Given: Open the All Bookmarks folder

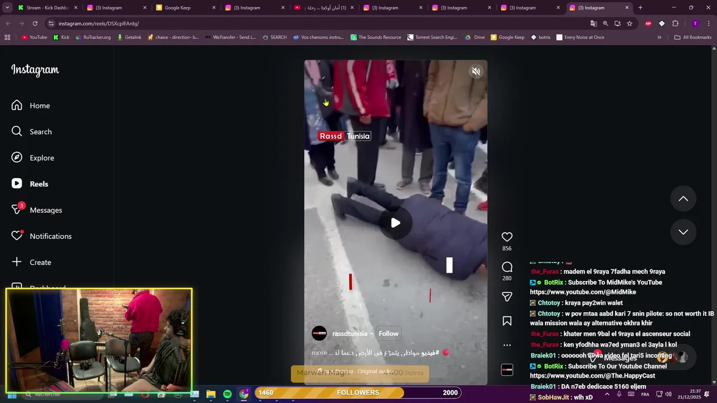Looking at the screenshot, I should (x=693, y=38).
